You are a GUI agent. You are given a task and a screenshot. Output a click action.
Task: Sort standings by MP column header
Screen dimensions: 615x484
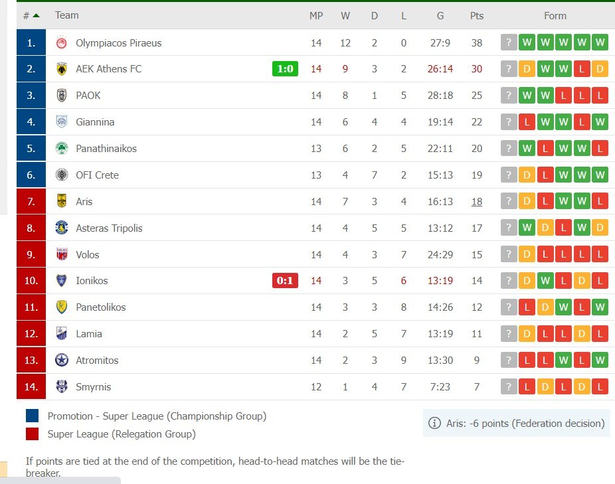tap(316, 15)
